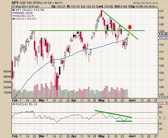
Task: Click the 137 price-axis label
Action: click(x=161, y=11)
